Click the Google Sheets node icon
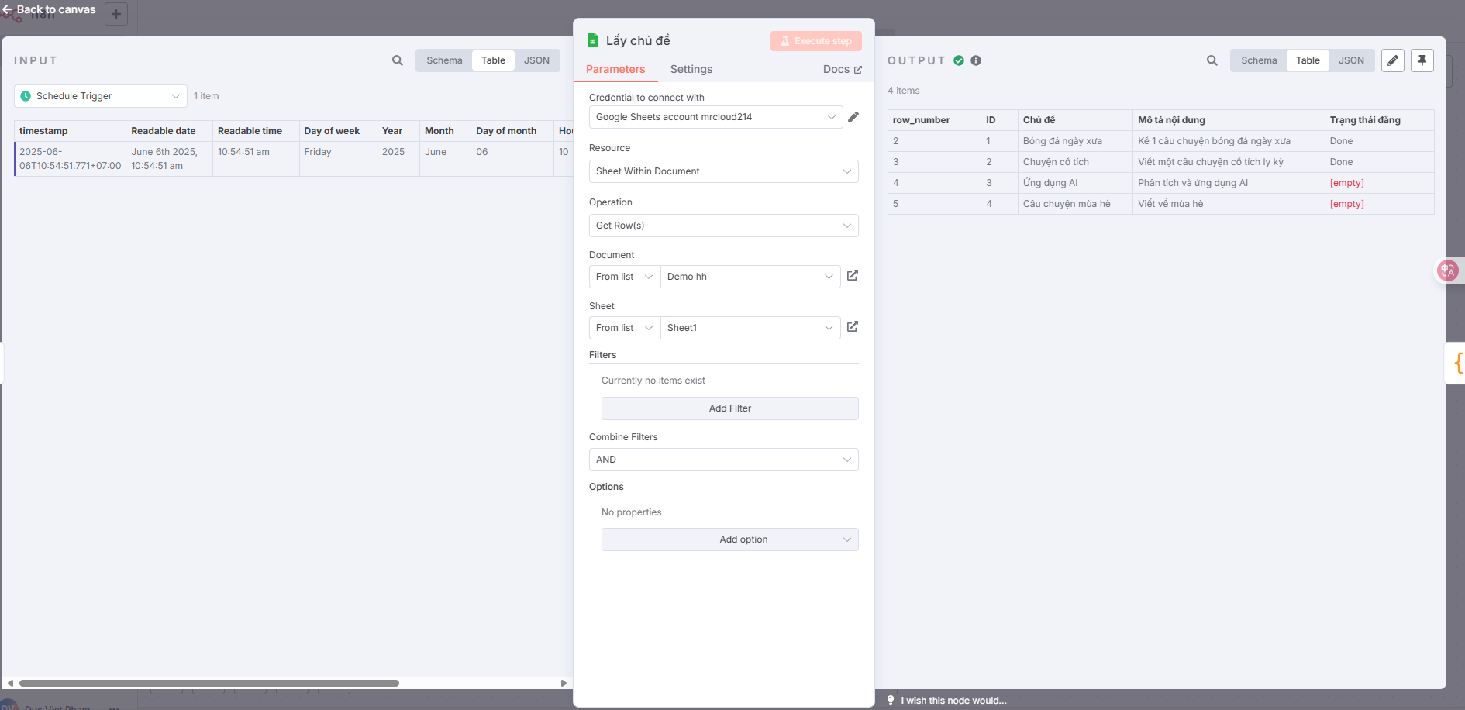 pos(593,40)
